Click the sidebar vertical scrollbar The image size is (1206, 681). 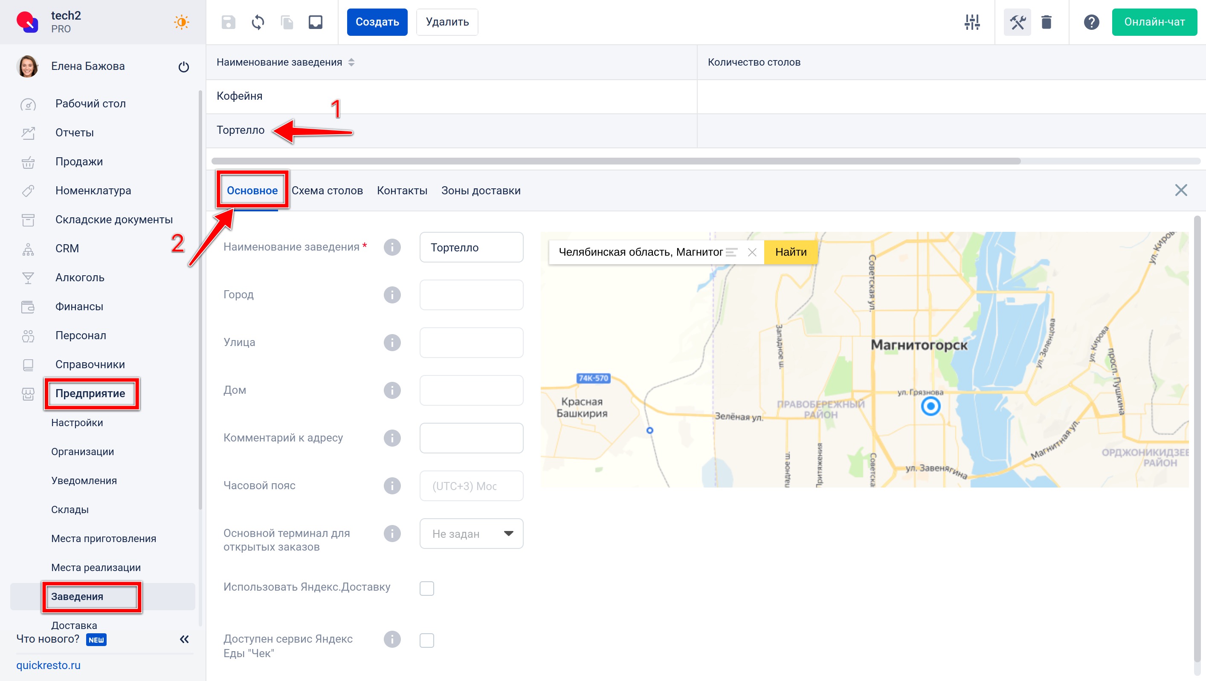click(x=200, y=299)
